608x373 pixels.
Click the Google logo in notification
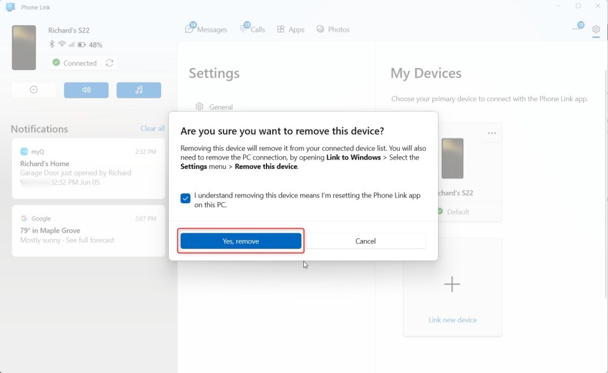[24, 218]
